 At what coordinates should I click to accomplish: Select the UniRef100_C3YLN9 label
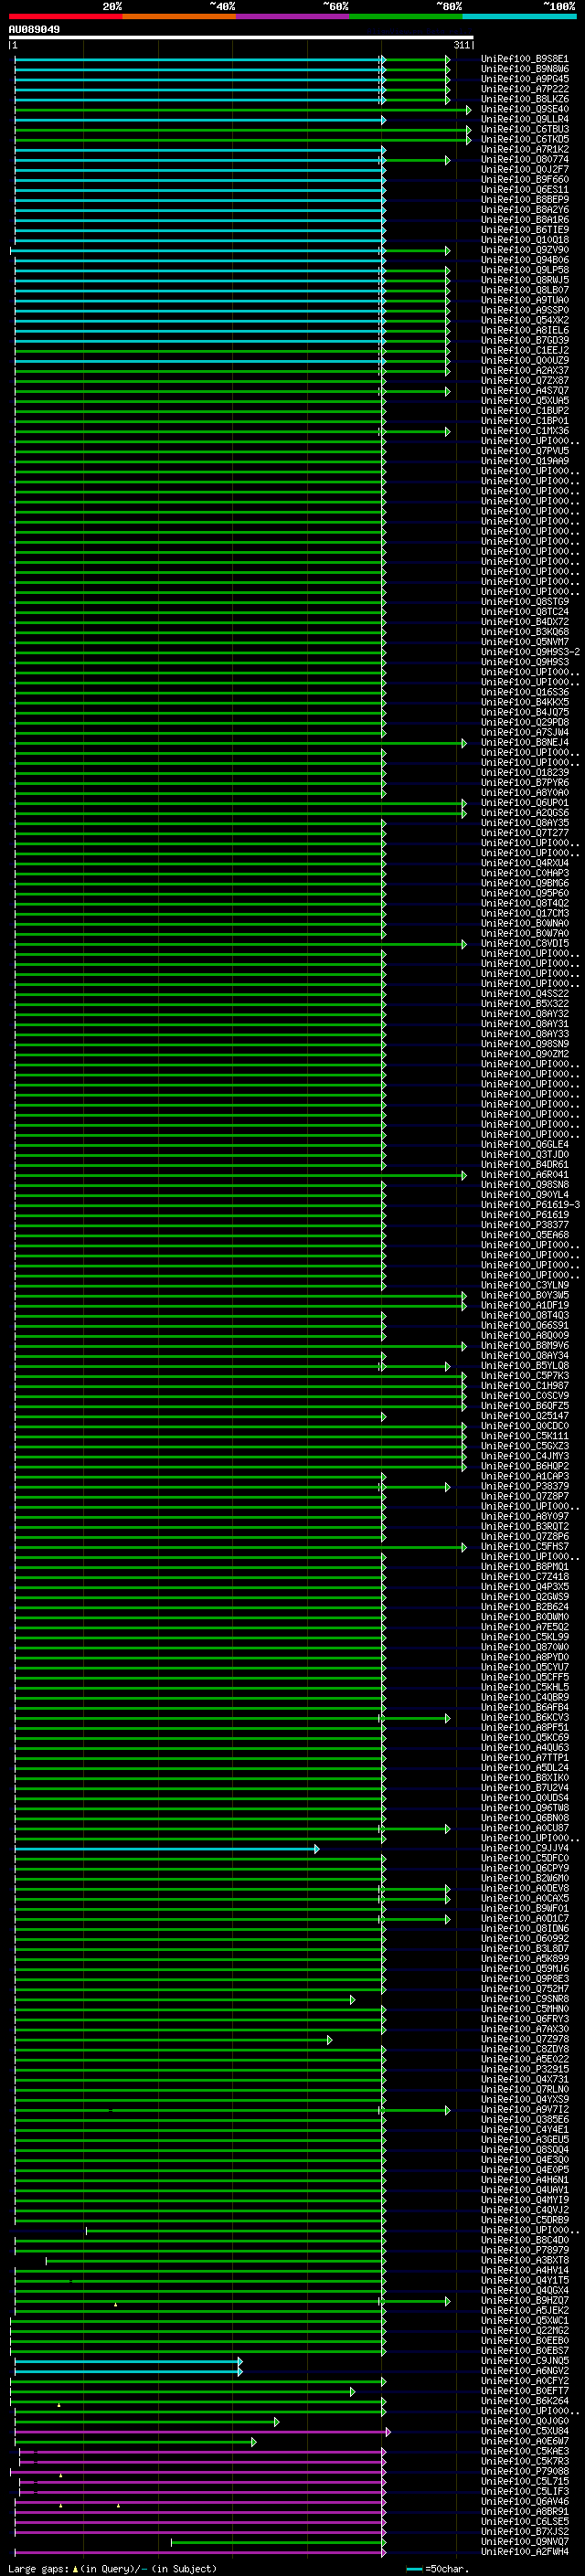[x=525, y=1285]
